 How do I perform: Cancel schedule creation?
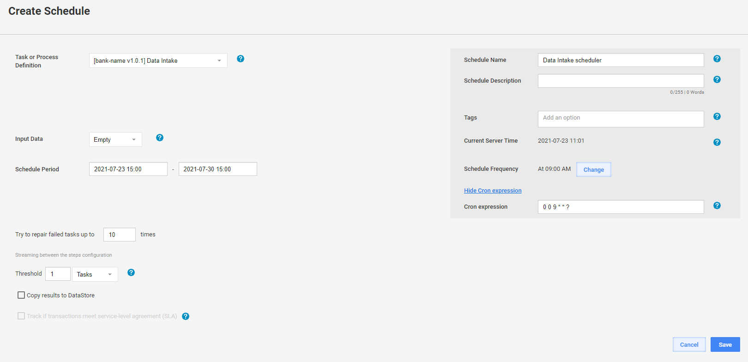click(689, 344)
